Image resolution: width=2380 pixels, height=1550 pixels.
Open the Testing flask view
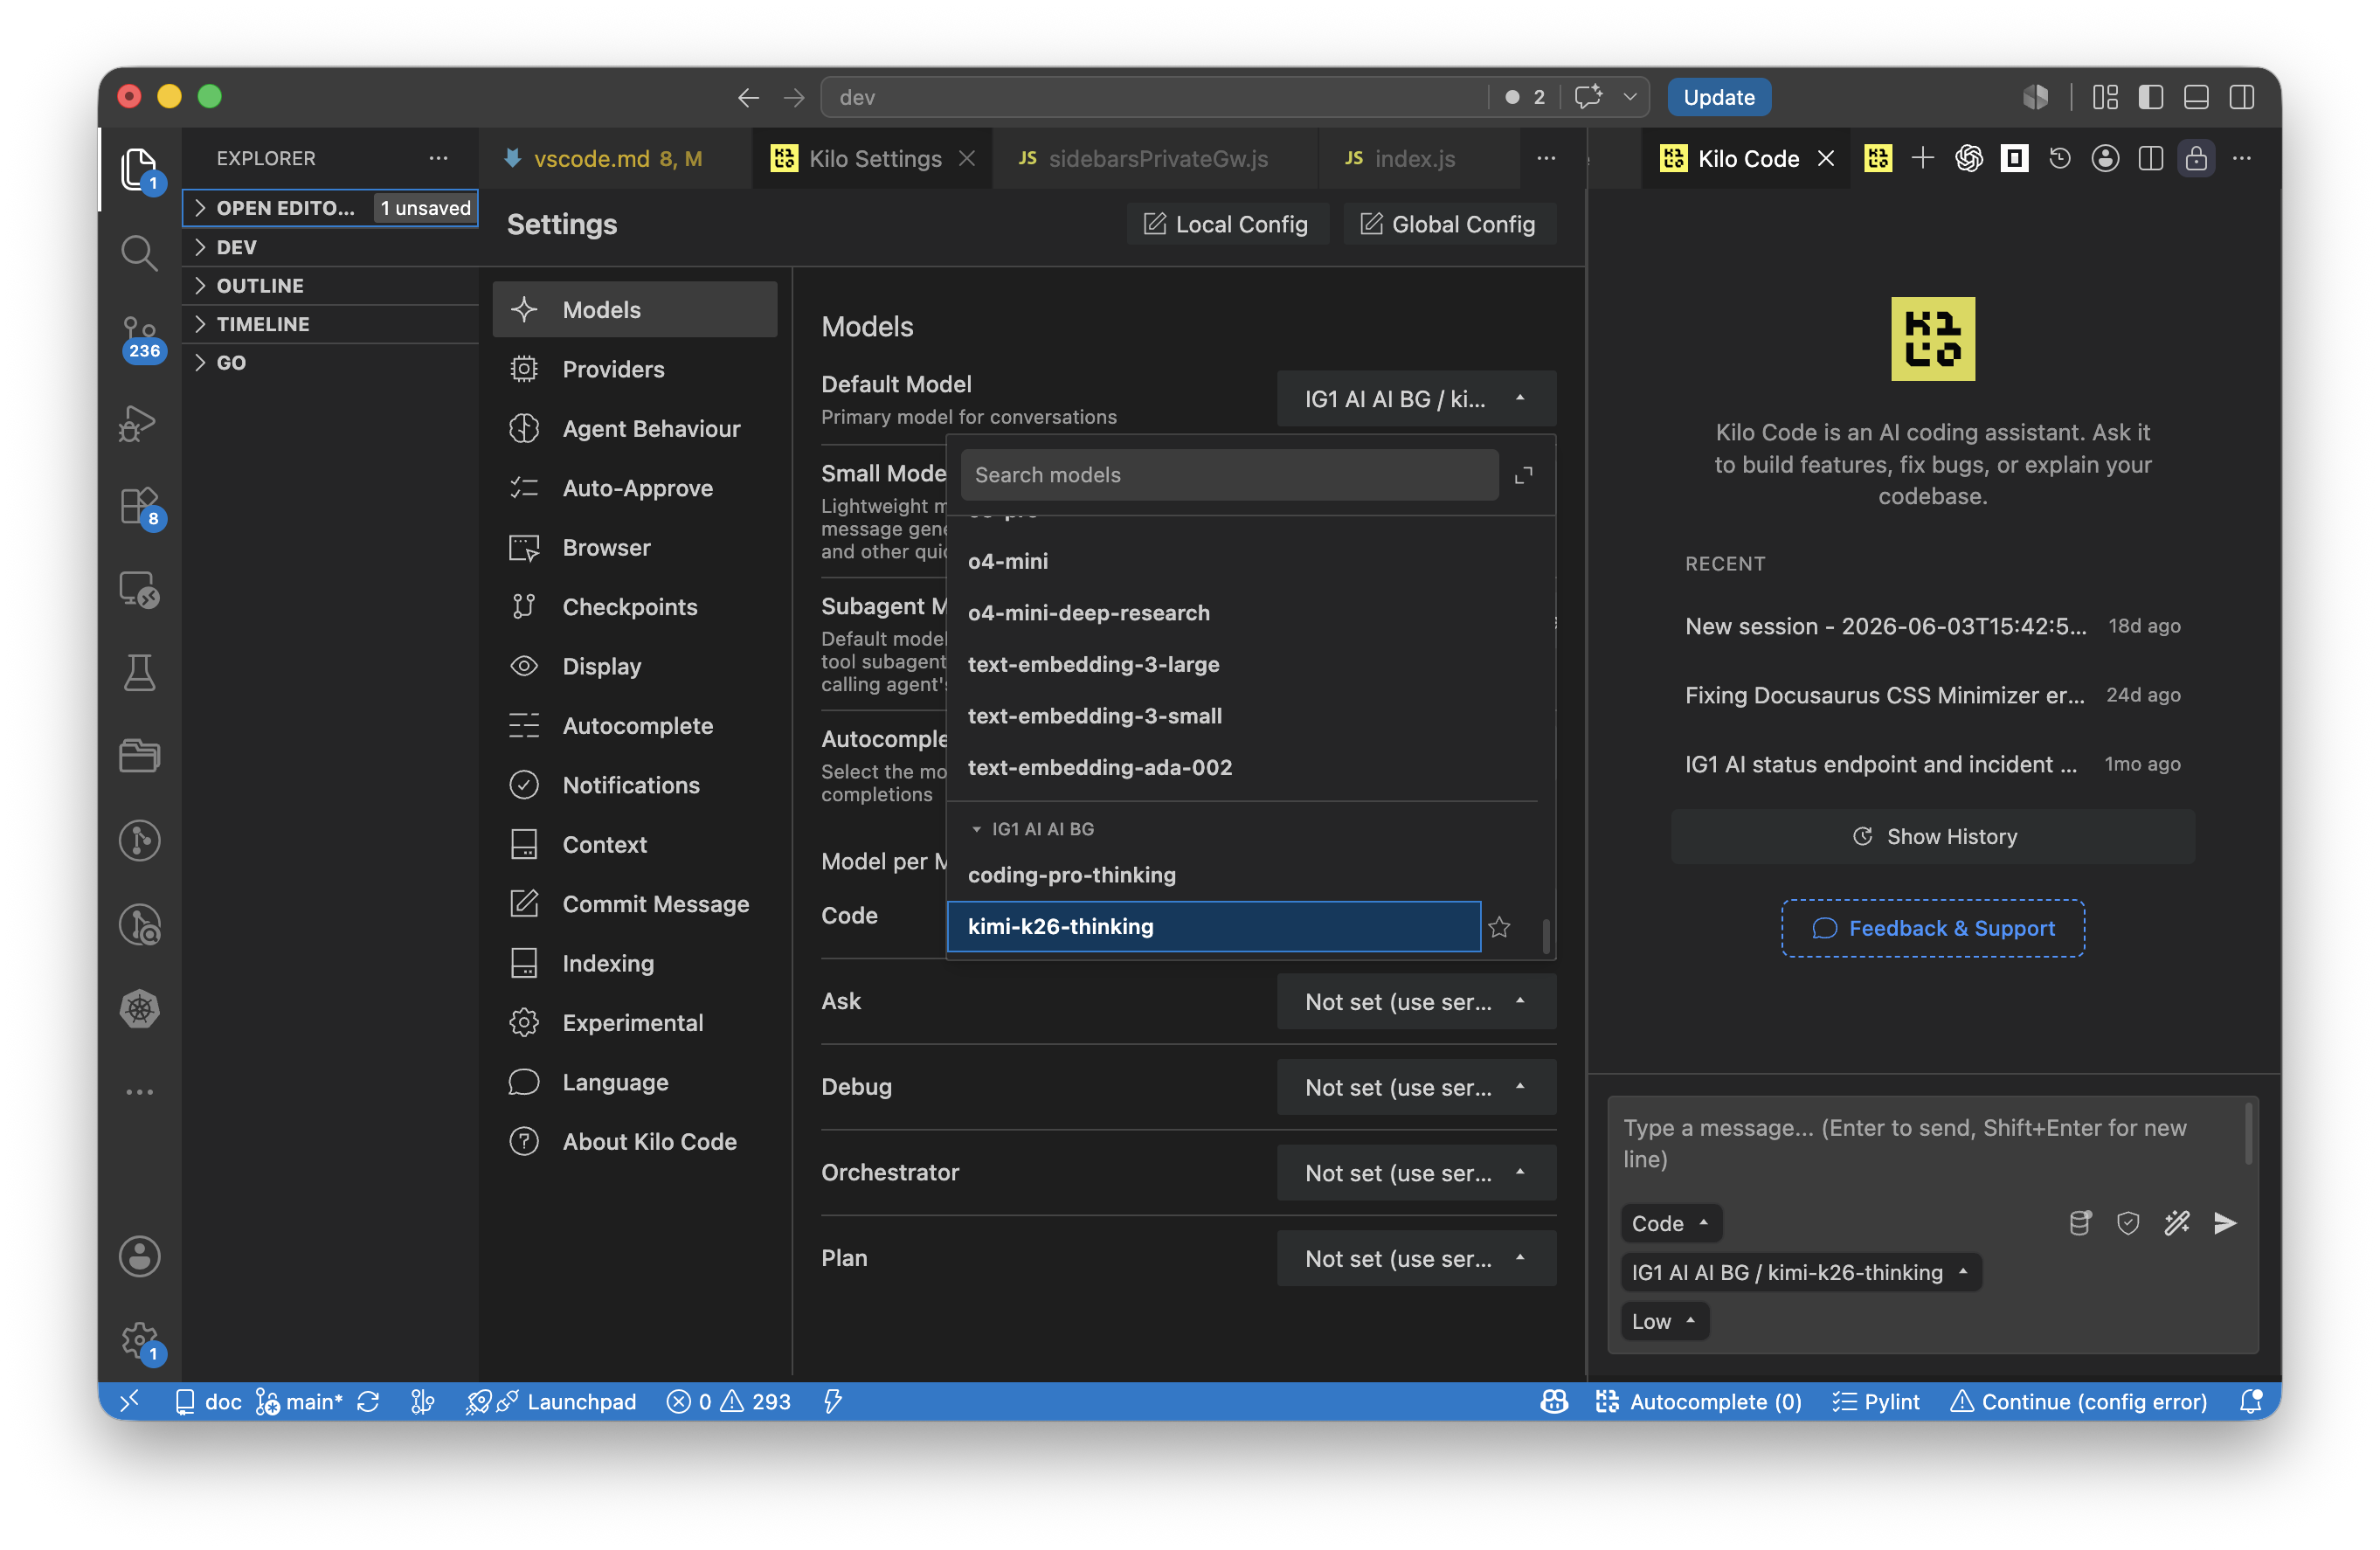click(139, 673)
